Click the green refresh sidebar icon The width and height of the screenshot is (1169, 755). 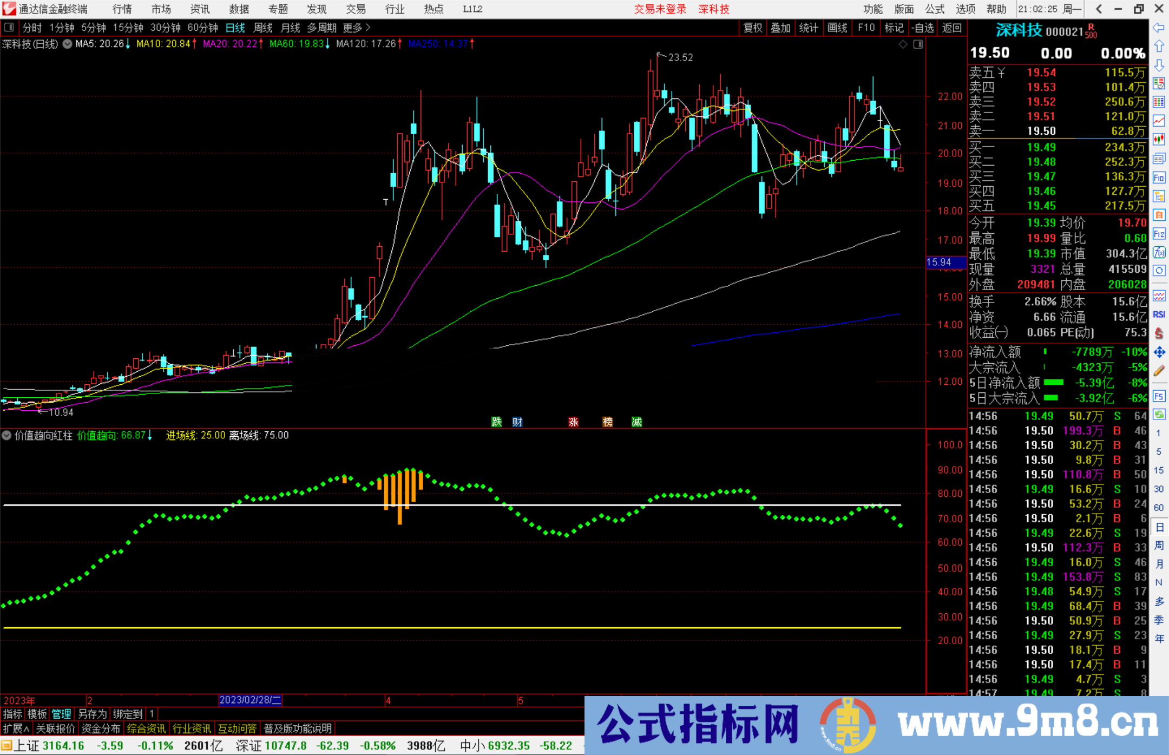[1159, 415]
